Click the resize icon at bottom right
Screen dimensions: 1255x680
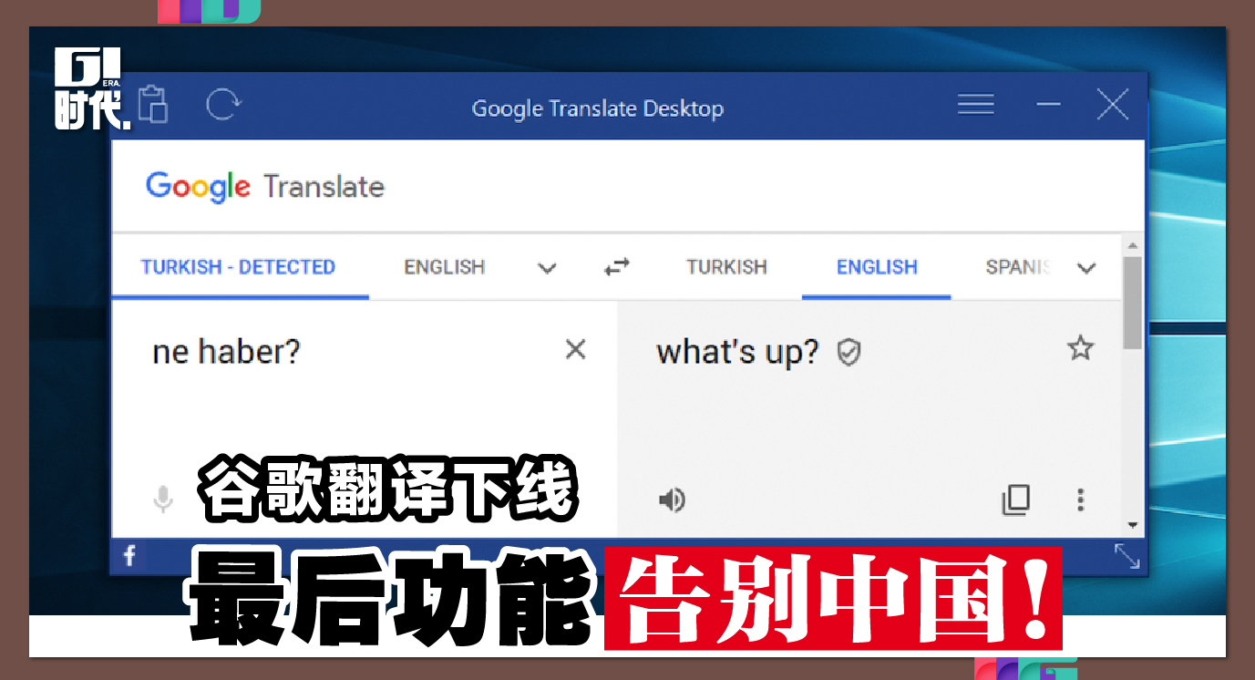click(1126, 556)
